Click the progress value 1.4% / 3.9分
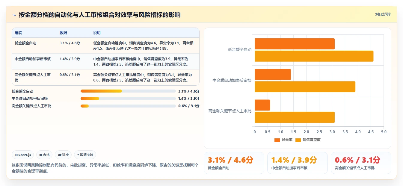Image resolution: width=403 pixels, height=186 pixels. click(x=189, y=99)
